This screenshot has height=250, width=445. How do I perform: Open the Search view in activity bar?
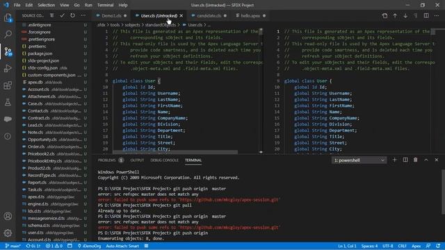point(8,35)
